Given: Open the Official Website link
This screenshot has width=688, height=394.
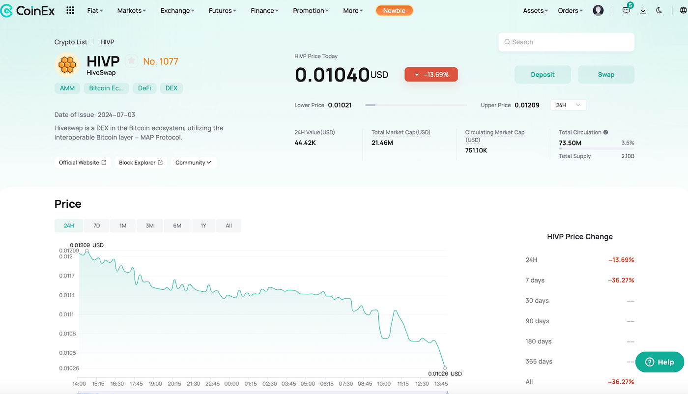Looking at the screenshot, I should 83,163.
